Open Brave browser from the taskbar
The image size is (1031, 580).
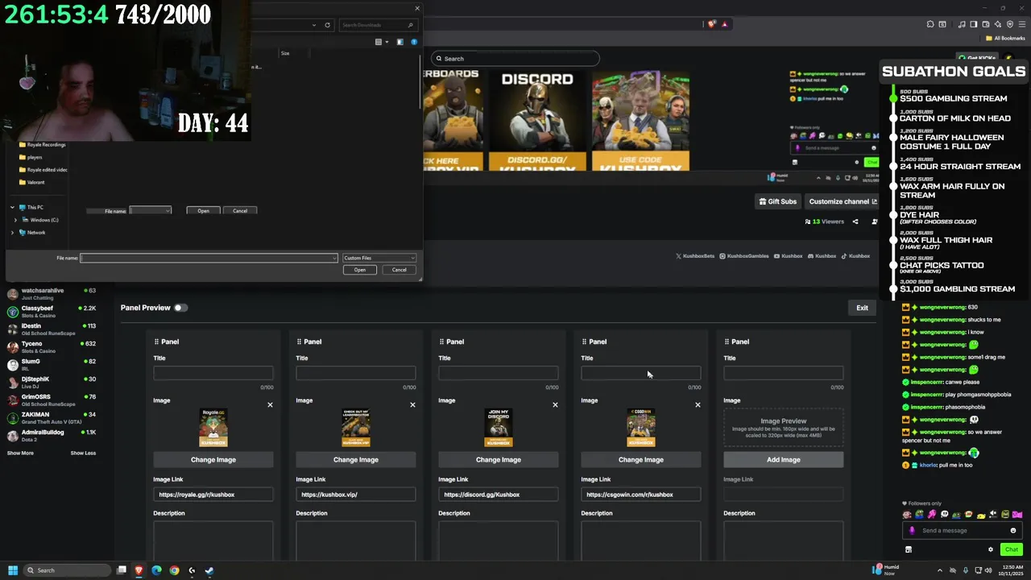[139, 570]
